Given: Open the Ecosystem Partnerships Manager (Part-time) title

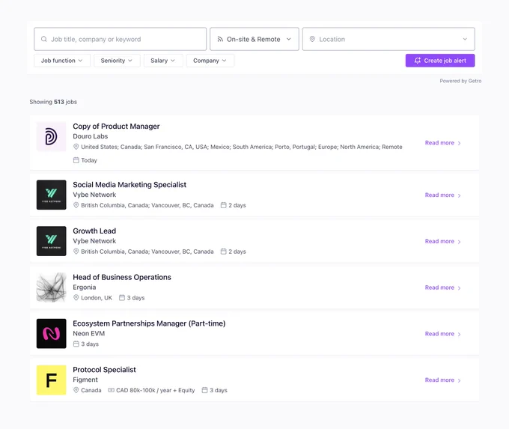Looking at the screenshot, I should point(149,323).
